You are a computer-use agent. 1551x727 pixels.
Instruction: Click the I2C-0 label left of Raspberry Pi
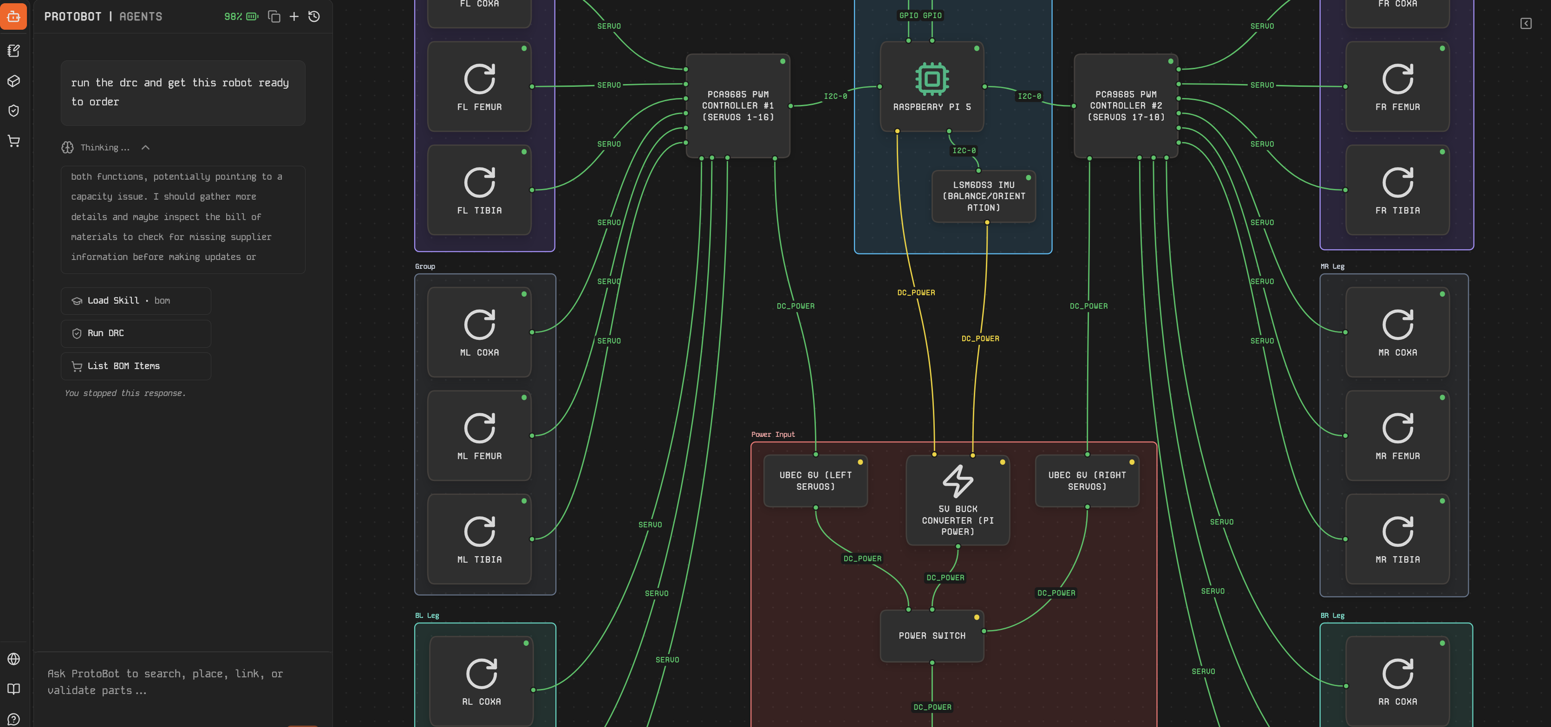pos(836,96)
